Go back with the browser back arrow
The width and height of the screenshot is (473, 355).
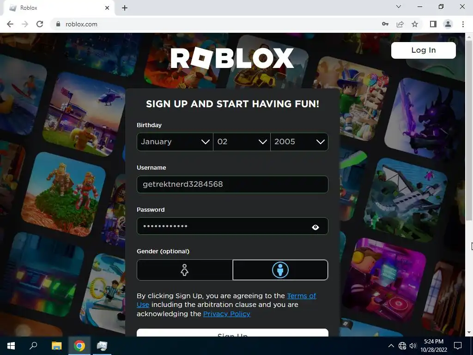tap(10, 24)
